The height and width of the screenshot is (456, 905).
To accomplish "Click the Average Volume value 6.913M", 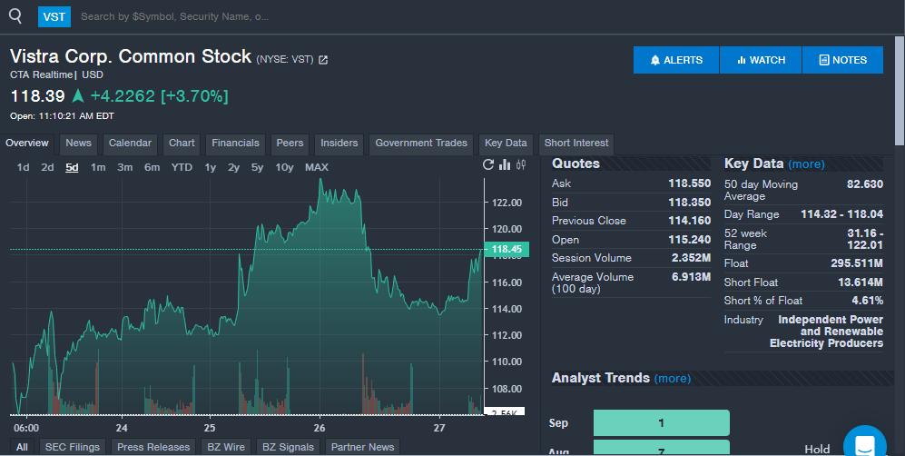I will point(691,277).
